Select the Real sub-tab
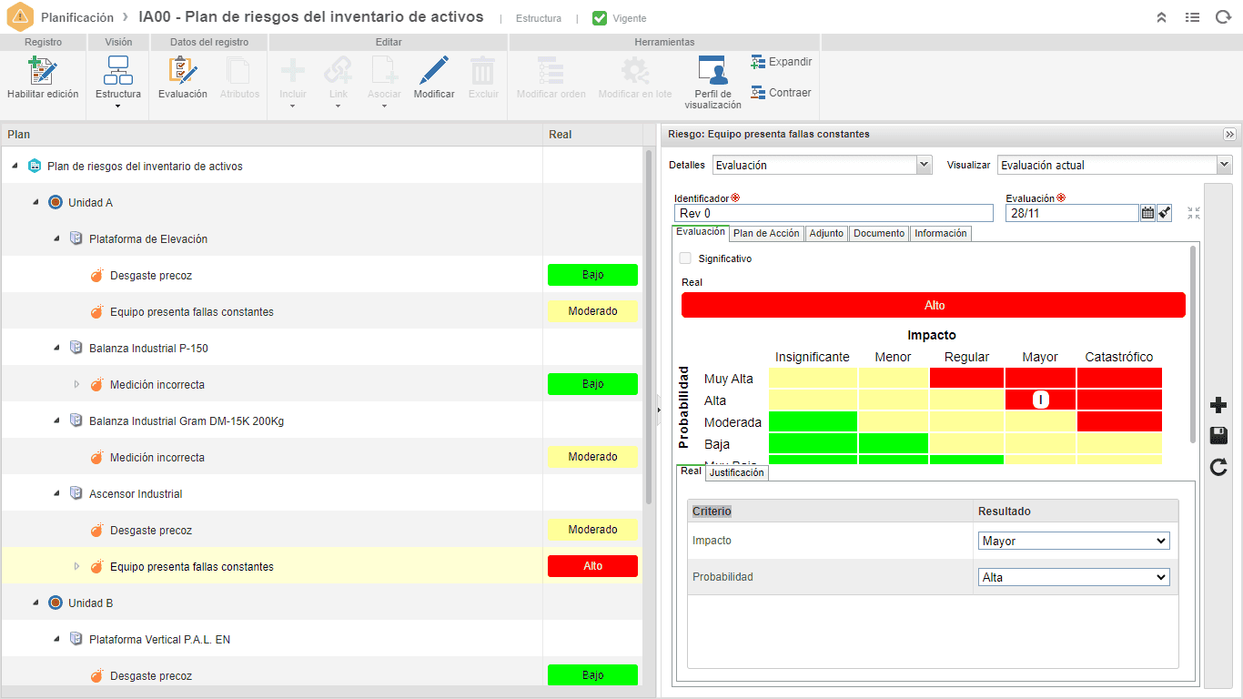 pyautogui.click(x=691, y=471)
